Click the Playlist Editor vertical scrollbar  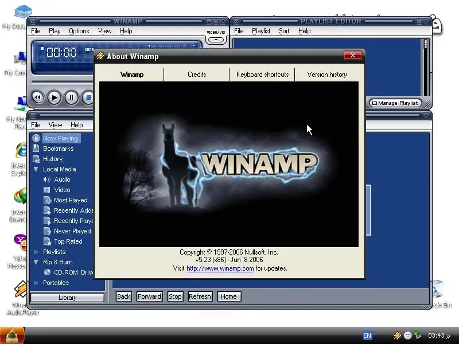pyautogui.click(x=426, y=67)
